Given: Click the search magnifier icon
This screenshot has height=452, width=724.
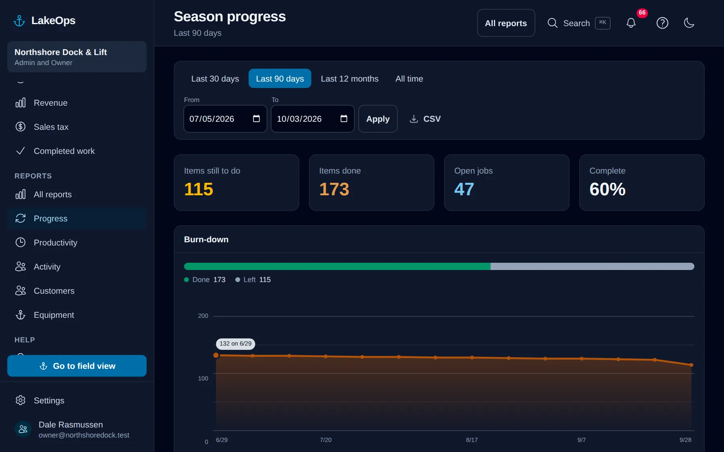Looking at the screenshot, I should tap(553, 23).
